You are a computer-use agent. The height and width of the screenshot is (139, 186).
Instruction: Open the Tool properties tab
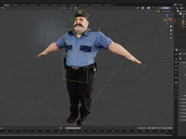[x=176, y=54]
